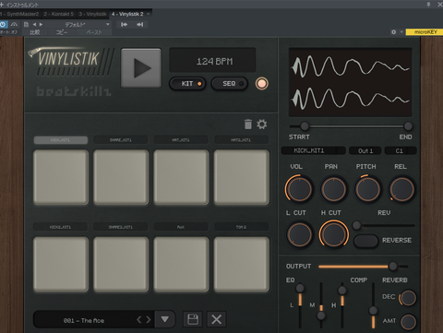Click the PITCH knob
The image size is (443, 333).
pos(367,189)
